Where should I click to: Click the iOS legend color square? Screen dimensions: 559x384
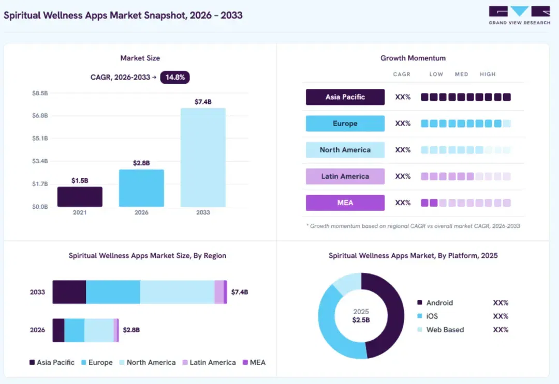coord(420,316)
